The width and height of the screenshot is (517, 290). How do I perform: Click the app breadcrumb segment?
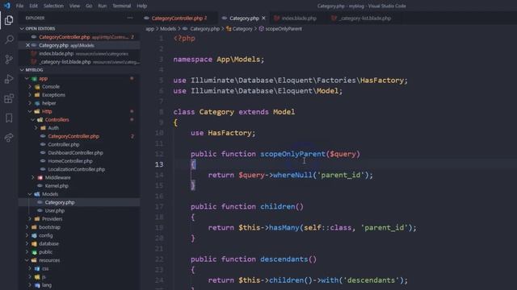pyautogui.click(x=149, y=29)
